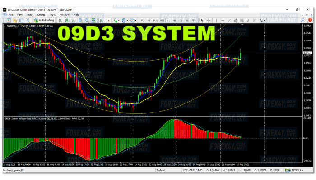Open the indicators list dropdown
Viewport: 316px width, 180px height.
[x=117, y=20]
